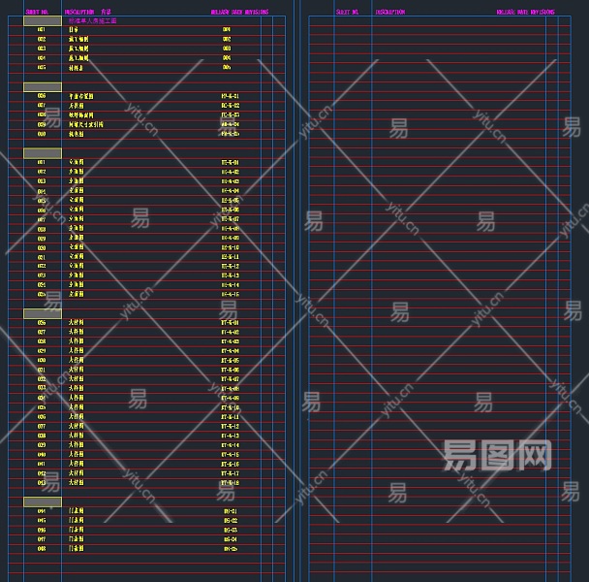Select the gray section box above sheet 006
The height and width of the screenshot is (582, 589).
pyautogui.click(x=43, y=86)
